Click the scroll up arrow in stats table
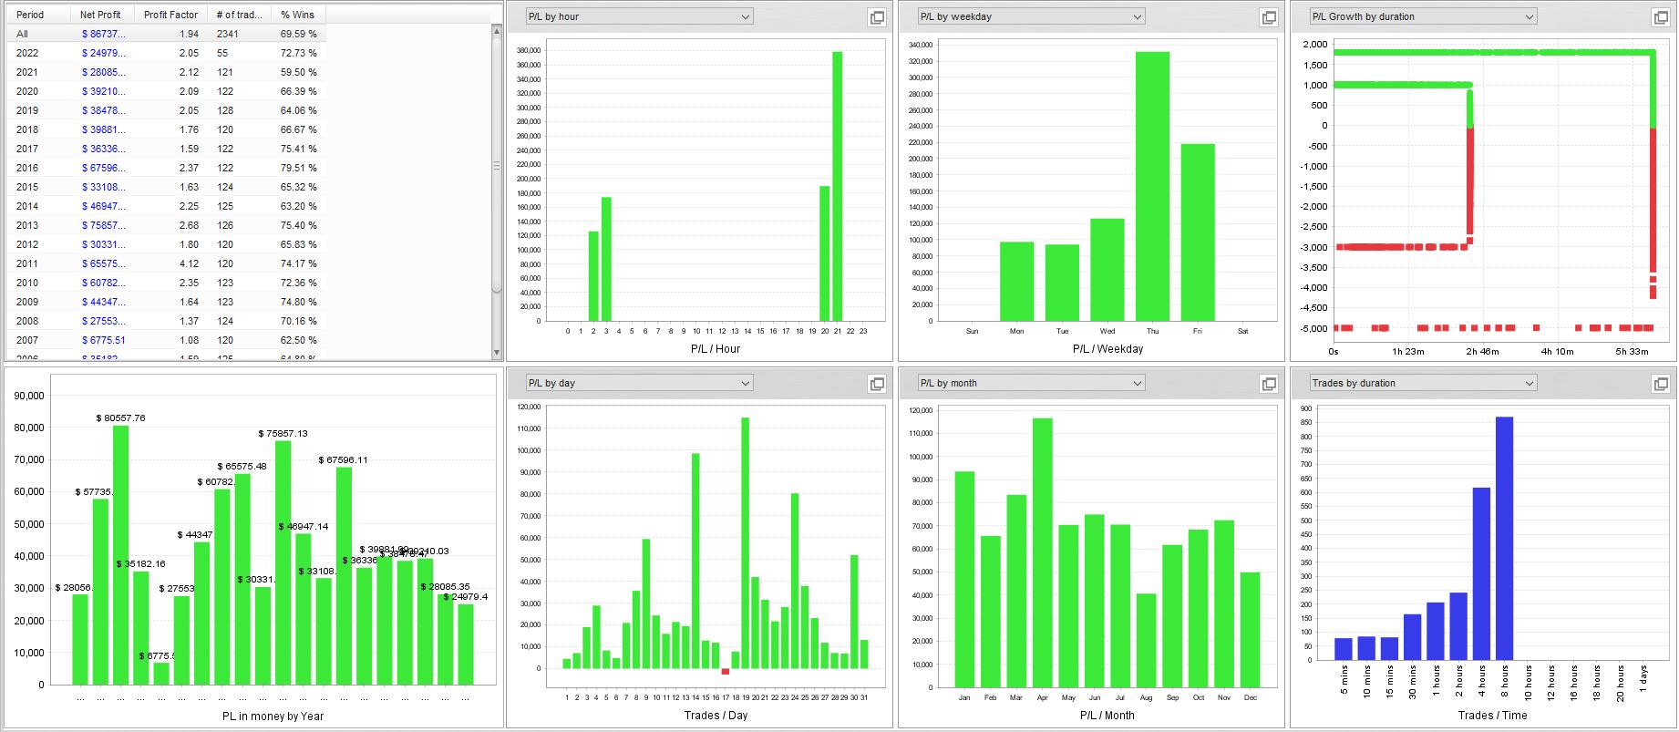 pyautogui.click(x=497, y=31)
